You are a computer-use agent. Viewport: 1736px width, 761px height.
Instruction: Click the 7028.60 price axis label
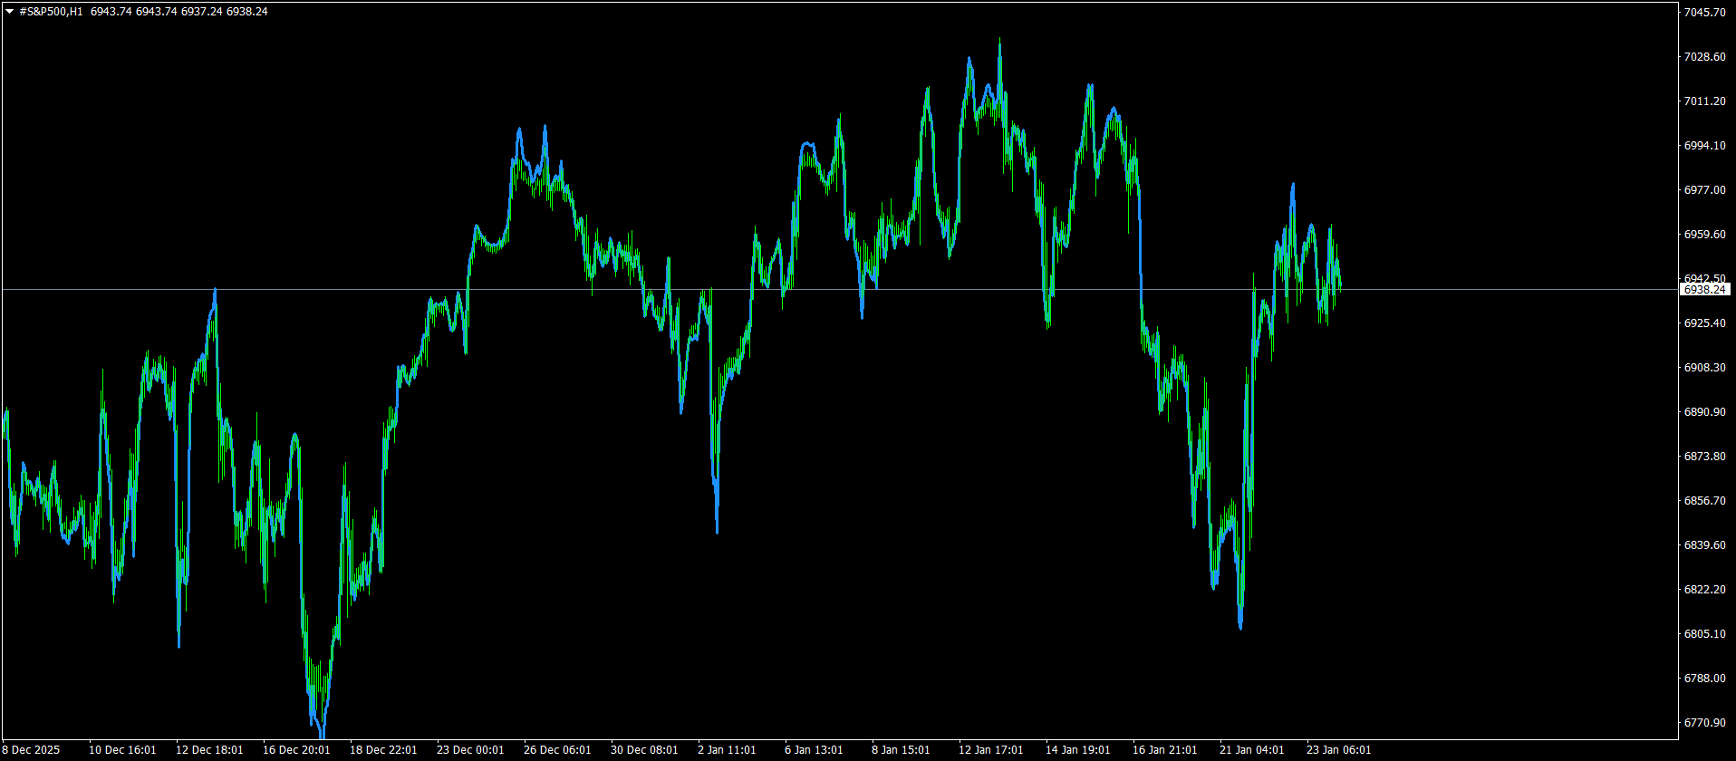(x=1704, y=57)
